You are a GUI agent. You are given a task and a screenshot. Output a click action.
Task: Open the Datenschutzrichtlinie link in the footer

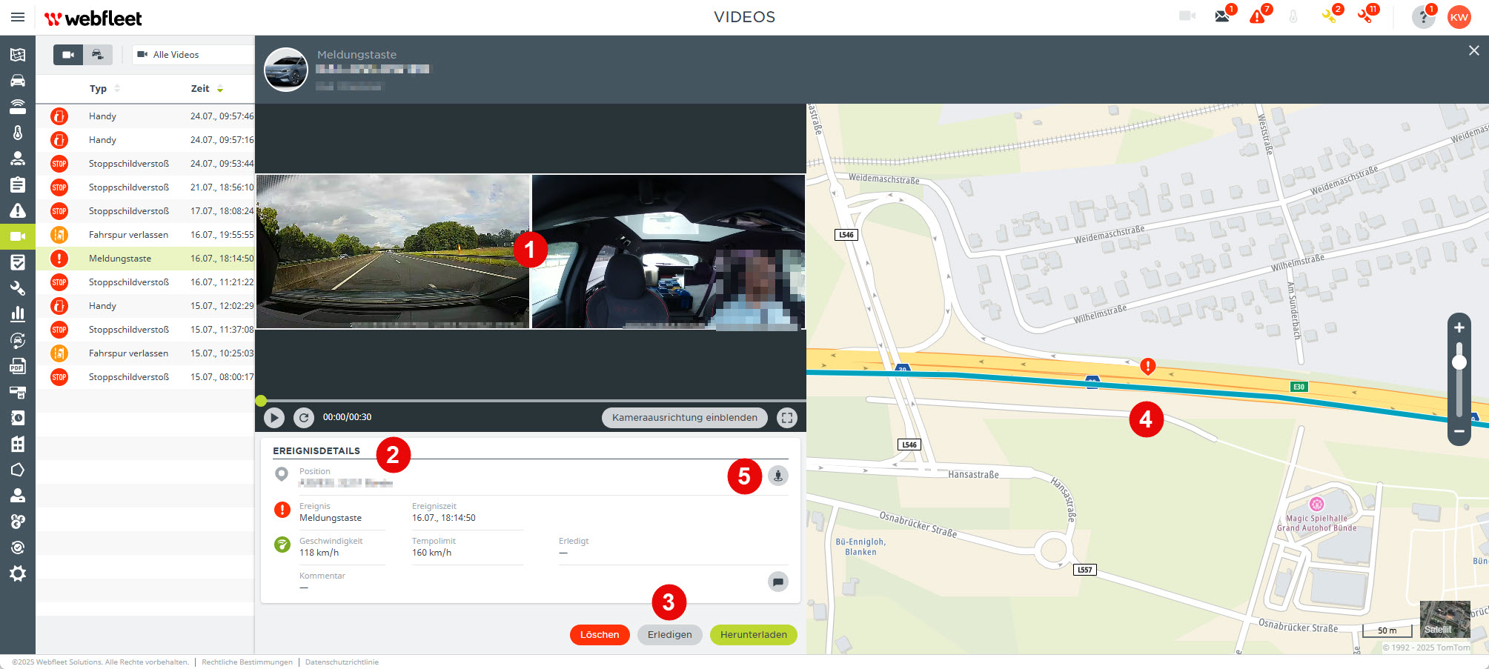point(342,662)
